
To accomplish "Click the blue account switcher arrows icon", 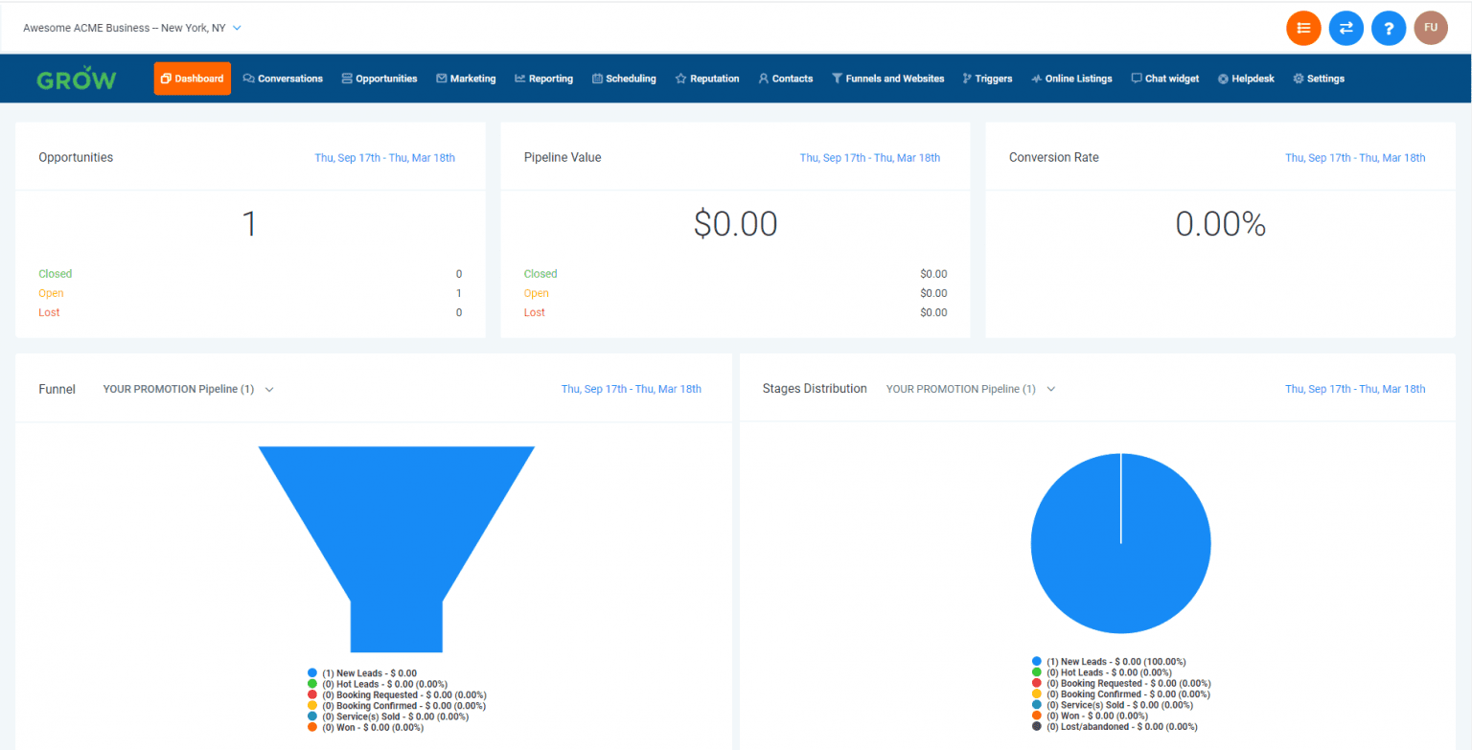I will (1345, 28).
